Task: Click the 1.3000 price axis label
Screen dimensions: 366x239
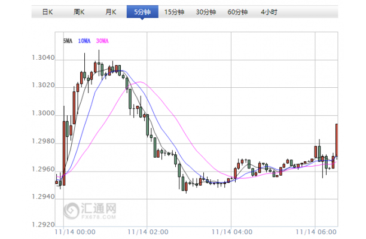Action: click(x=42, y=114)
